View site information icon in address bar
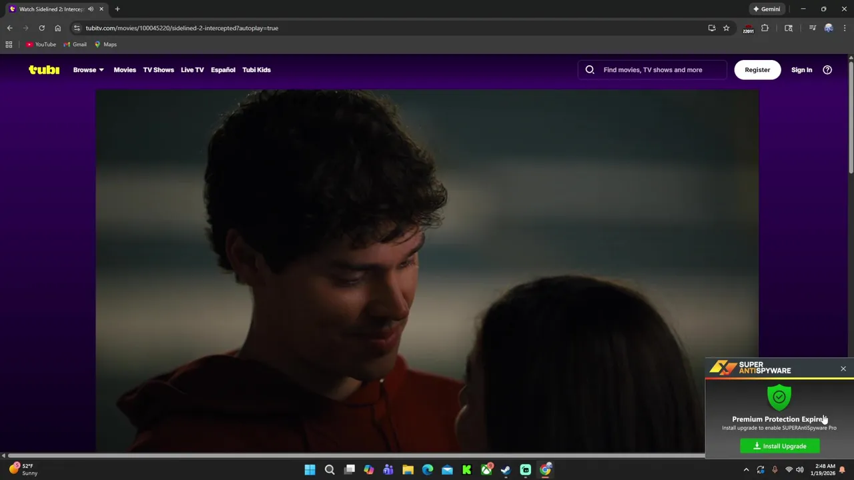 (77, 28)
